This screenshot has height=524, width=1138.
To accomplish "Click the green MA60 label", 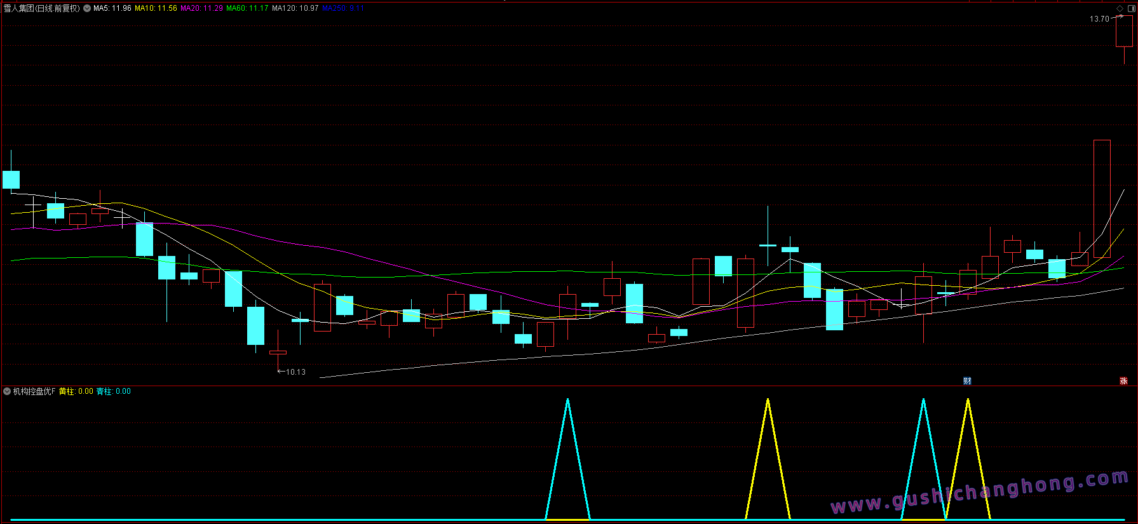I will [247, 8].
